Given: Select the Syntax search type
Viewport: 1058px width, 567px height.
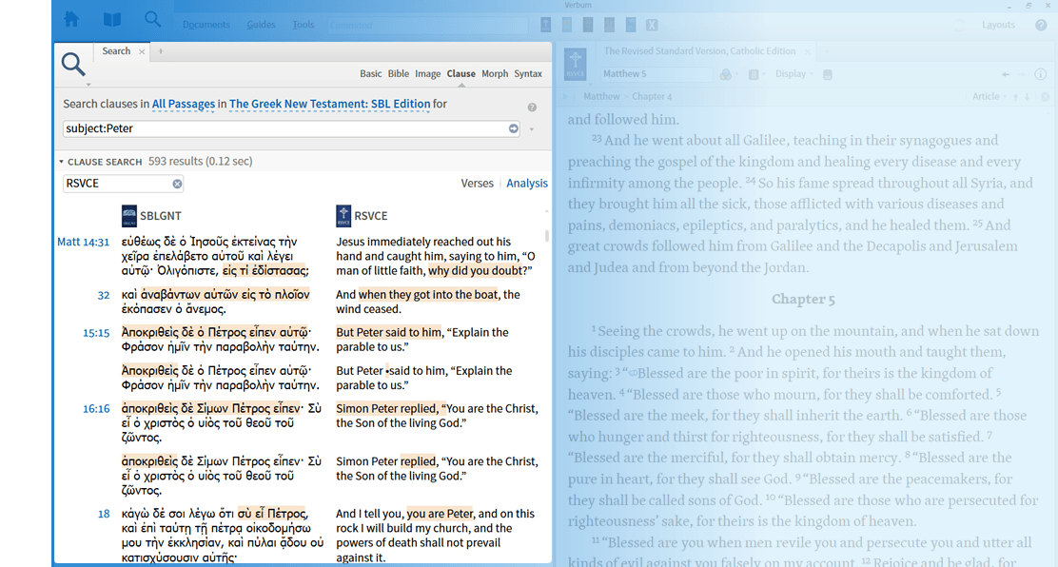Looking at the screenshot, I should point(528,74).
